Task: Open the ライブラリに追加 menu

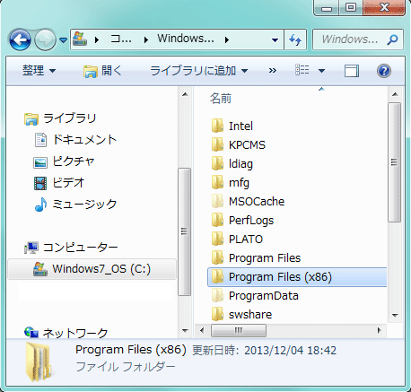Action: point(199,71)
